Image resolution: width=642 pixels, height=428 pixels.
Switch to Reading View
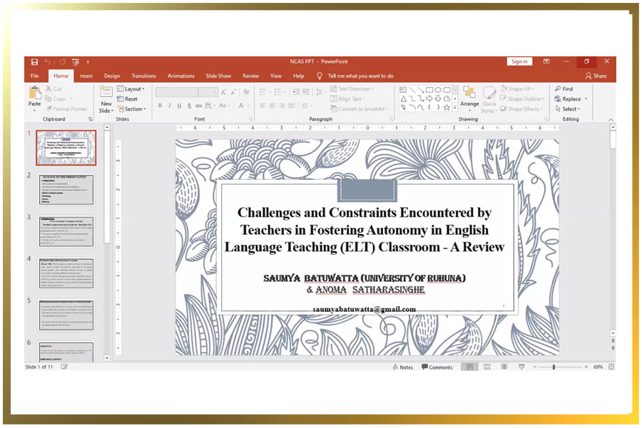[x=504, y=367]
